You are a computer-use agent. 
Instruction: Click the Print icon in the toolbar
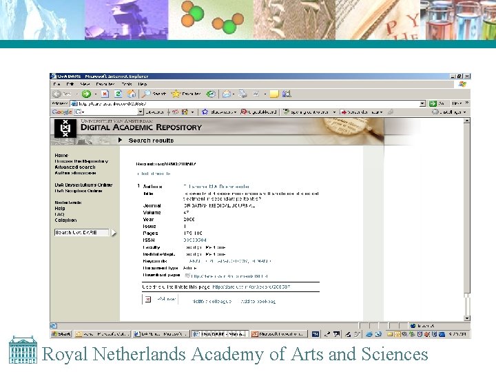(242, 94)
